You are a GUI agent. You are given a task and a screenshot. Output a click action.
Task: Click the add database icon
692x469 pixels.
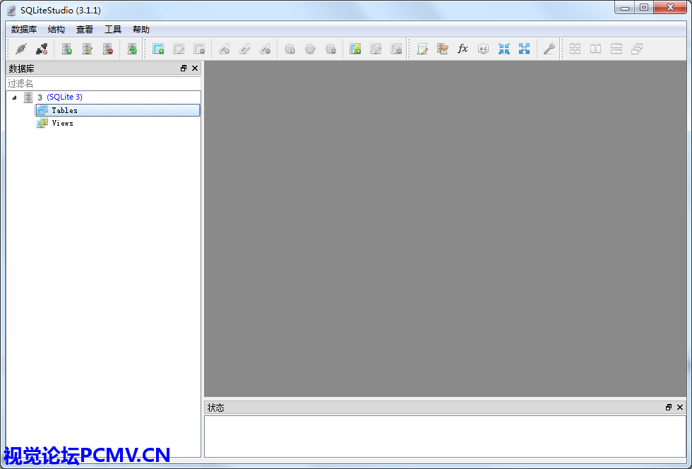tap(66, 49)
